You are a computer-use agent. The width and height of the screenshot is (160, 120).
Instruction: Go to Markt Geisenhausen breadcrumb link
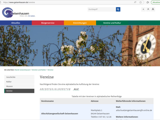click(22, 70)
